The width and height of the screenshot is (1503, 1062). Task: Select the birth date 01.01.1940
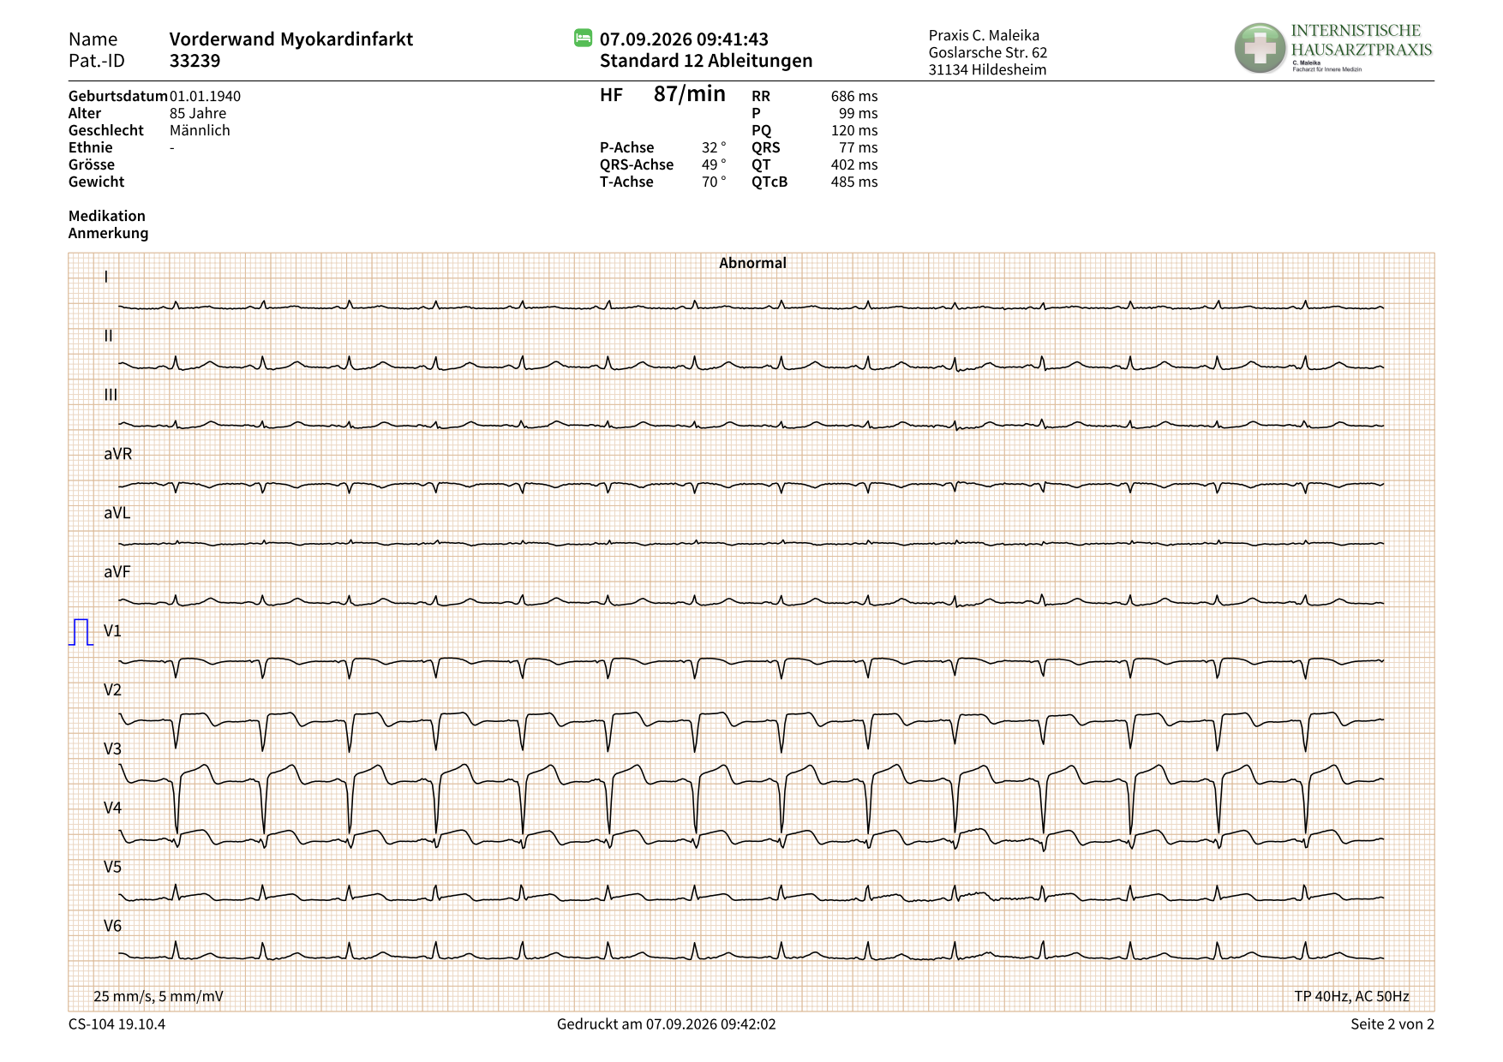tap(205, 96)
